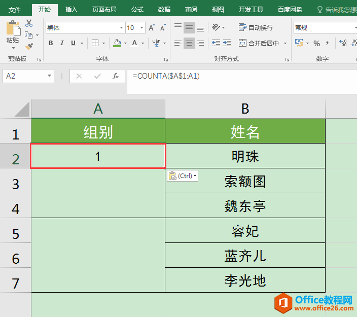Open the 文件 menu
Viewport: 357px width, 317px height.
point(15,10)
